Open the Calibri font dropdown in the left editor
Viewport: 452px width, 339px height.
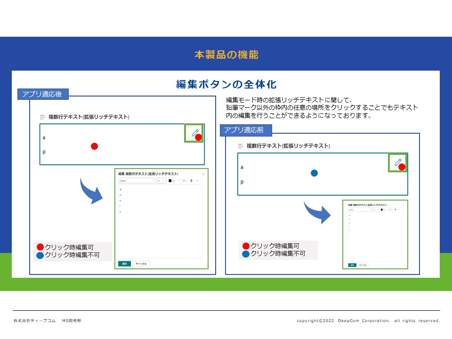(x=136, y=181)
